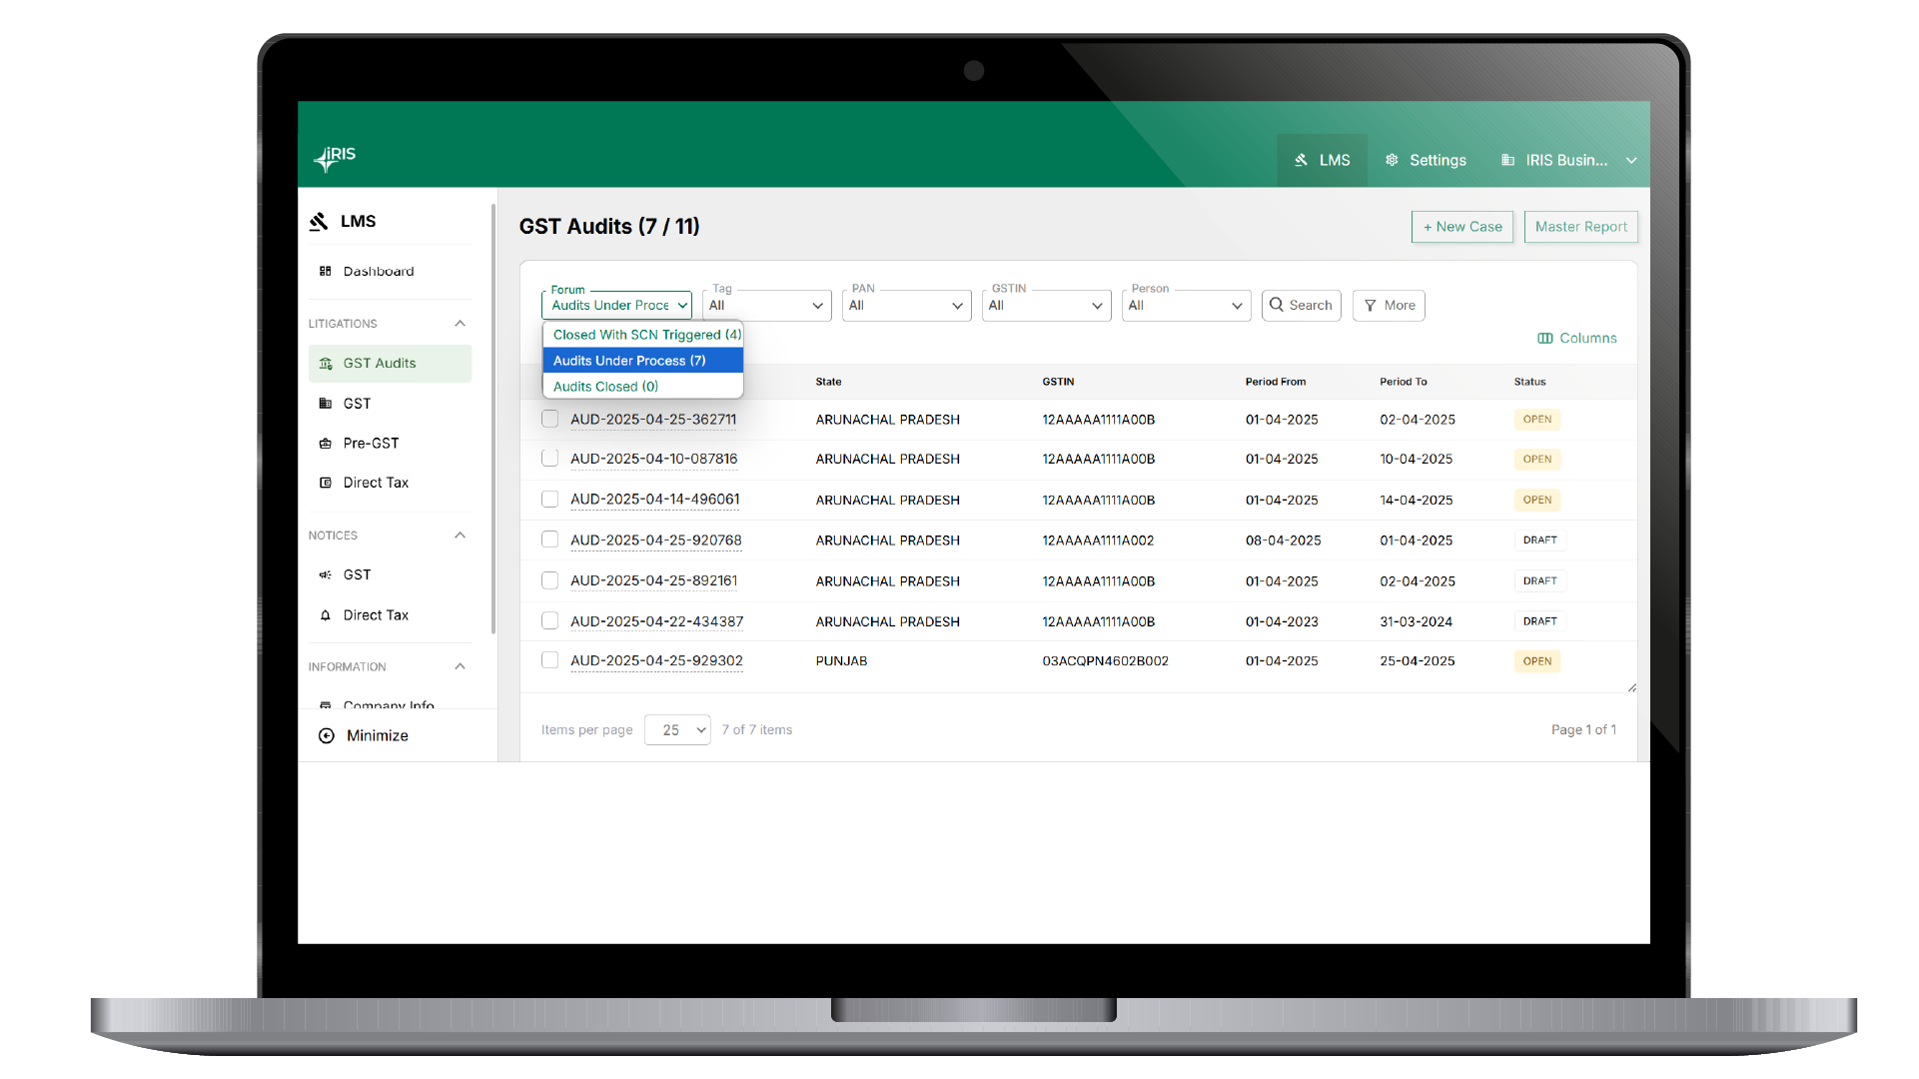Open the Person filter dropdown

click(x=1187, y=305)
